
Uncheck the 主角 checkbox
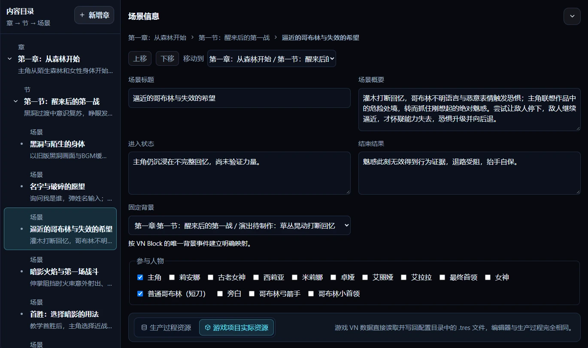(x=140, y=278)
